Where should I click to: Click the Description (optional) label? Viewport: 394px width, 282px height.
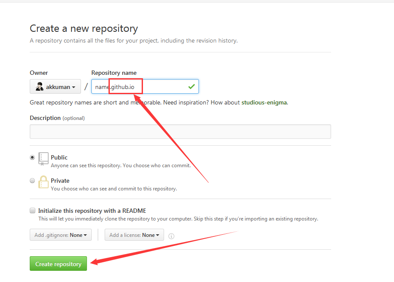[57, 118]
